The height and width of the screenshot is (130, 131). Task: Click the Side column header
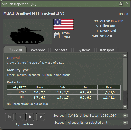pos(63,87)
